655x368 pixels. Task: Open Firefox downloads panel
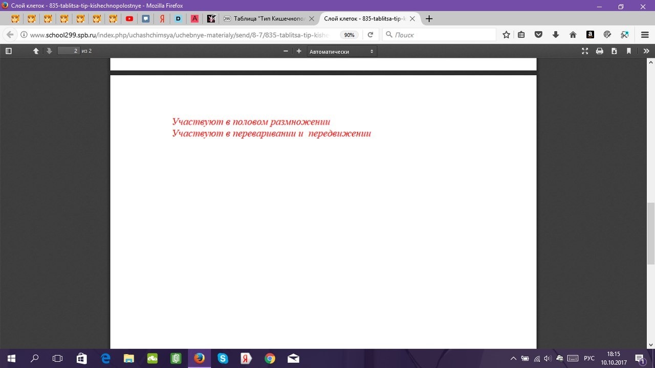[556, 35]
